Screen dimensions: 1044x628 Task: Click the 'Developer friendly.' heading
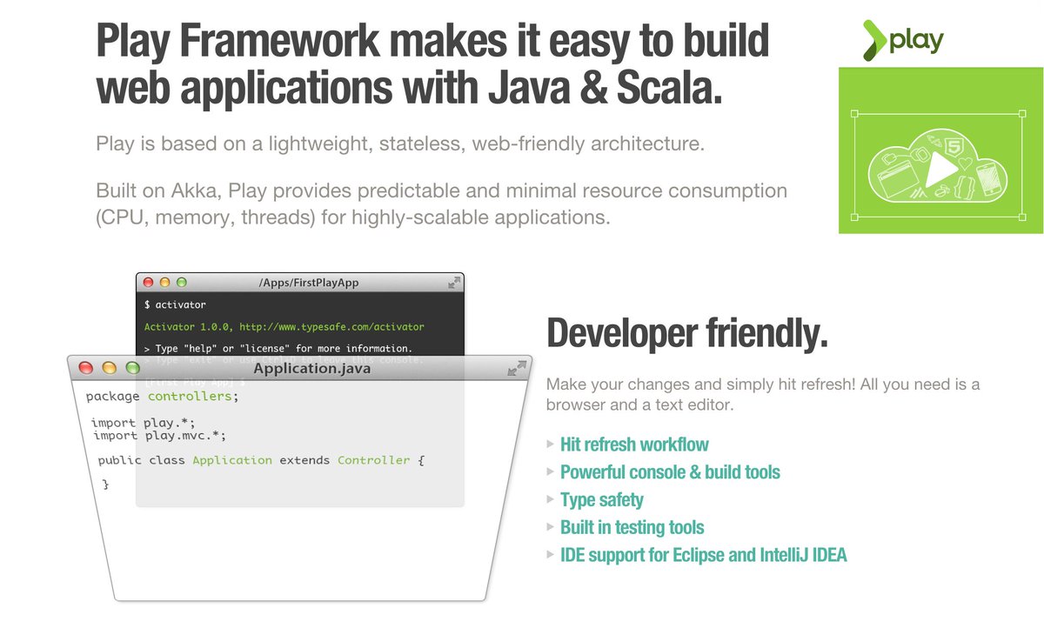[687, 333]
